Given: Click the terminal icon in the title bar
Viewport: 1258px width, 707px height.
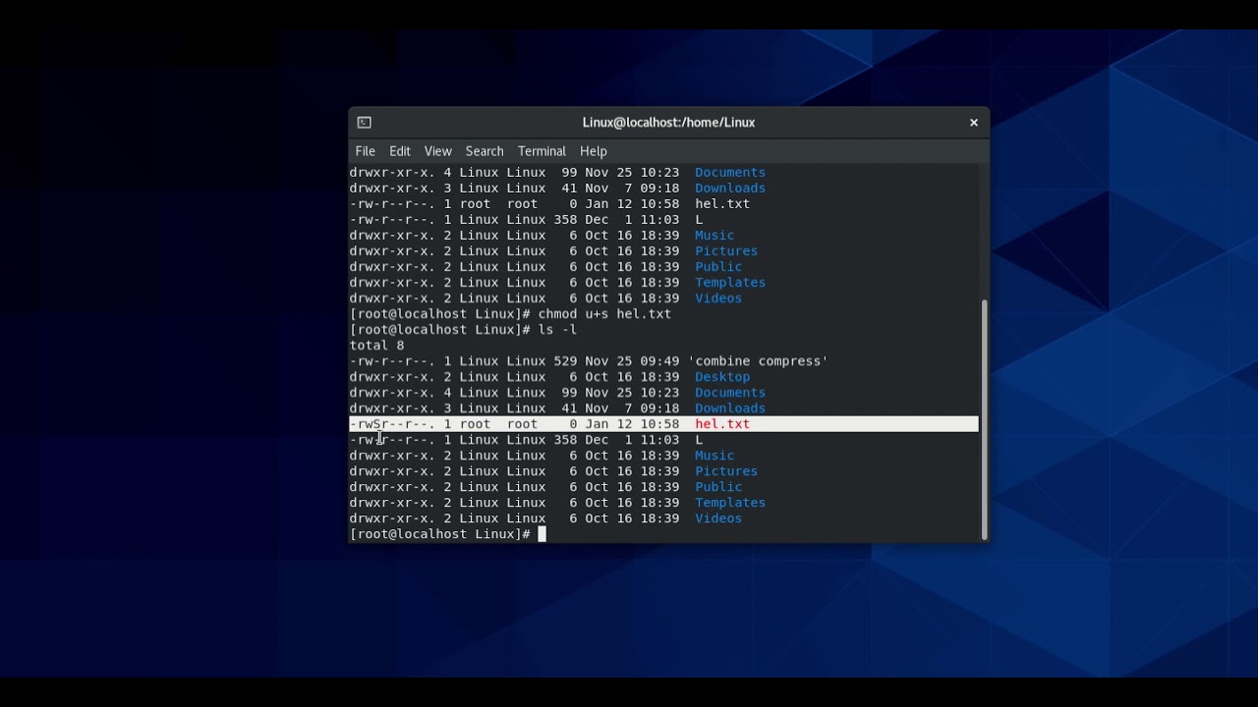Looking at the screenshot, I should pyautogui.click(x=365, y=123).
